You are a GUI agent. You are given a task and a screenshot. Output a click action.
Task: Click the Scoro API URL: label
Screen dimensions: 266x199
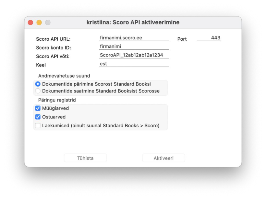(53, 39)
